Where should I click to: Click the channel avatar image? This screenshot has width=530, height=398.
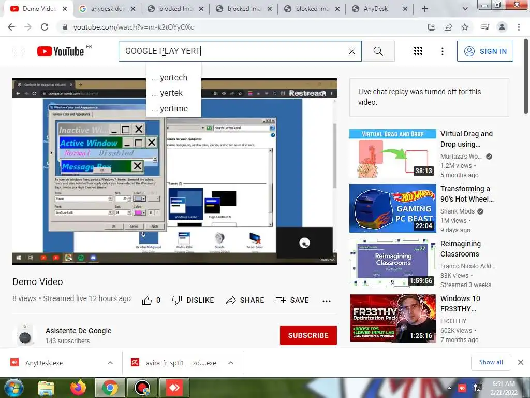[25, 335]
